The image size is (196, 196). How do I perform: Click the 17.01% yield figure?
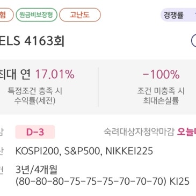pyautogui.click(x=55, y=74)
